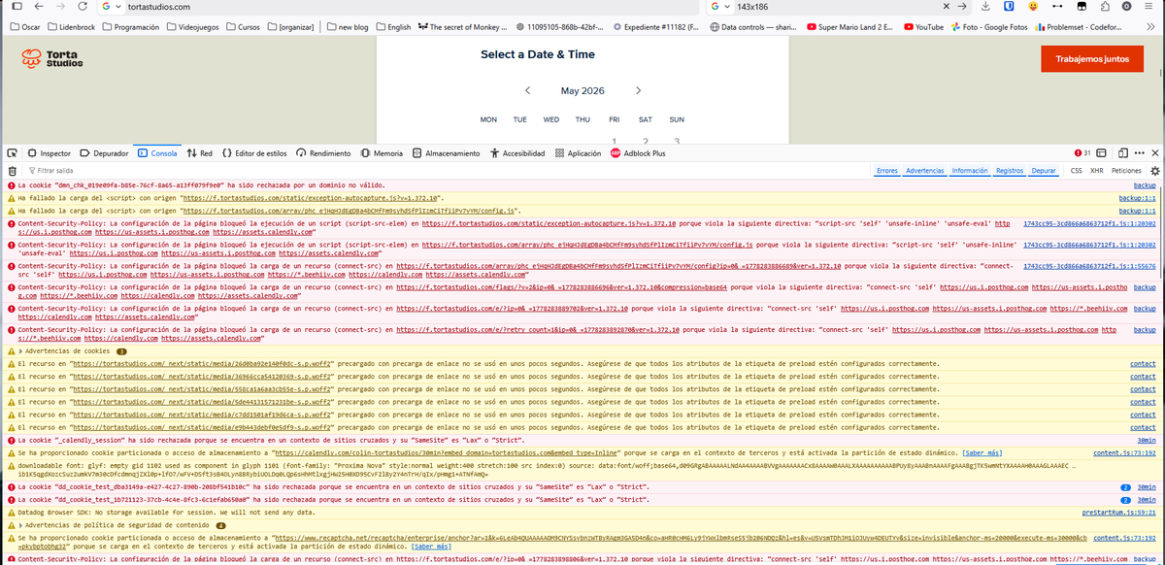The image size is (1165, 565).
Task: Open the English bookmarks folder
Action: pyautogui.click(x=392, y=27)
